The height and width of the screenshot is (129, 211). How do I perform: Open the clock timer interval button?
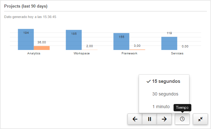tap(182, 119)
